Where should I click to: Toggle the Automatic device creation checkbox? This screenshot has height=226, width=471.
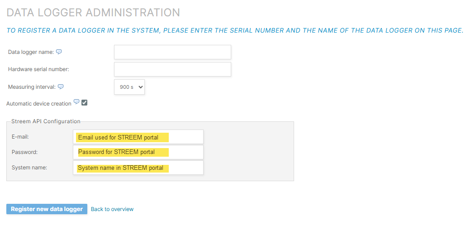tap(84, 103)
